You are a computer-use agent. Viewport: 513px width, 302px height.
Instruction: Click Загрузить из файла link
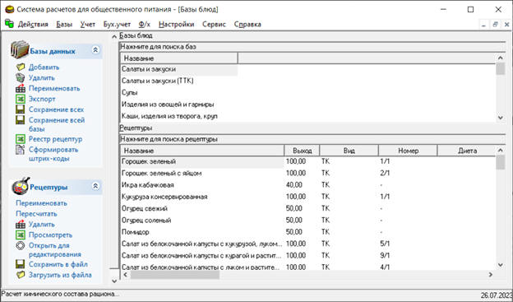[x=60, y=275]
